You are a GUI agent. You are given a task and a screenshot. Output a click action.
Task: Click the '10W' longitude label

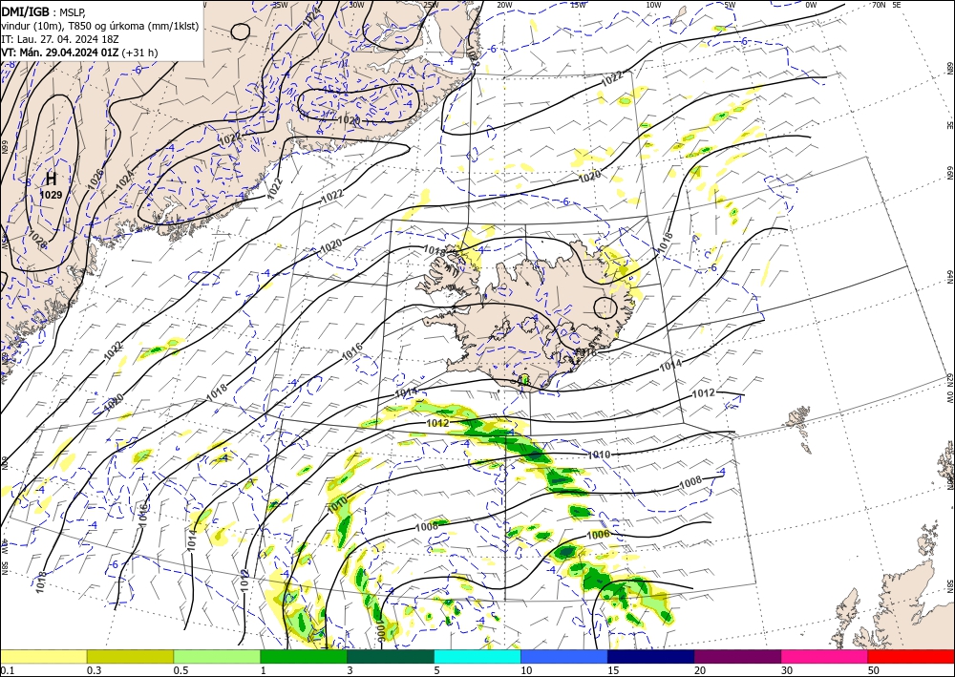[653, 5]
